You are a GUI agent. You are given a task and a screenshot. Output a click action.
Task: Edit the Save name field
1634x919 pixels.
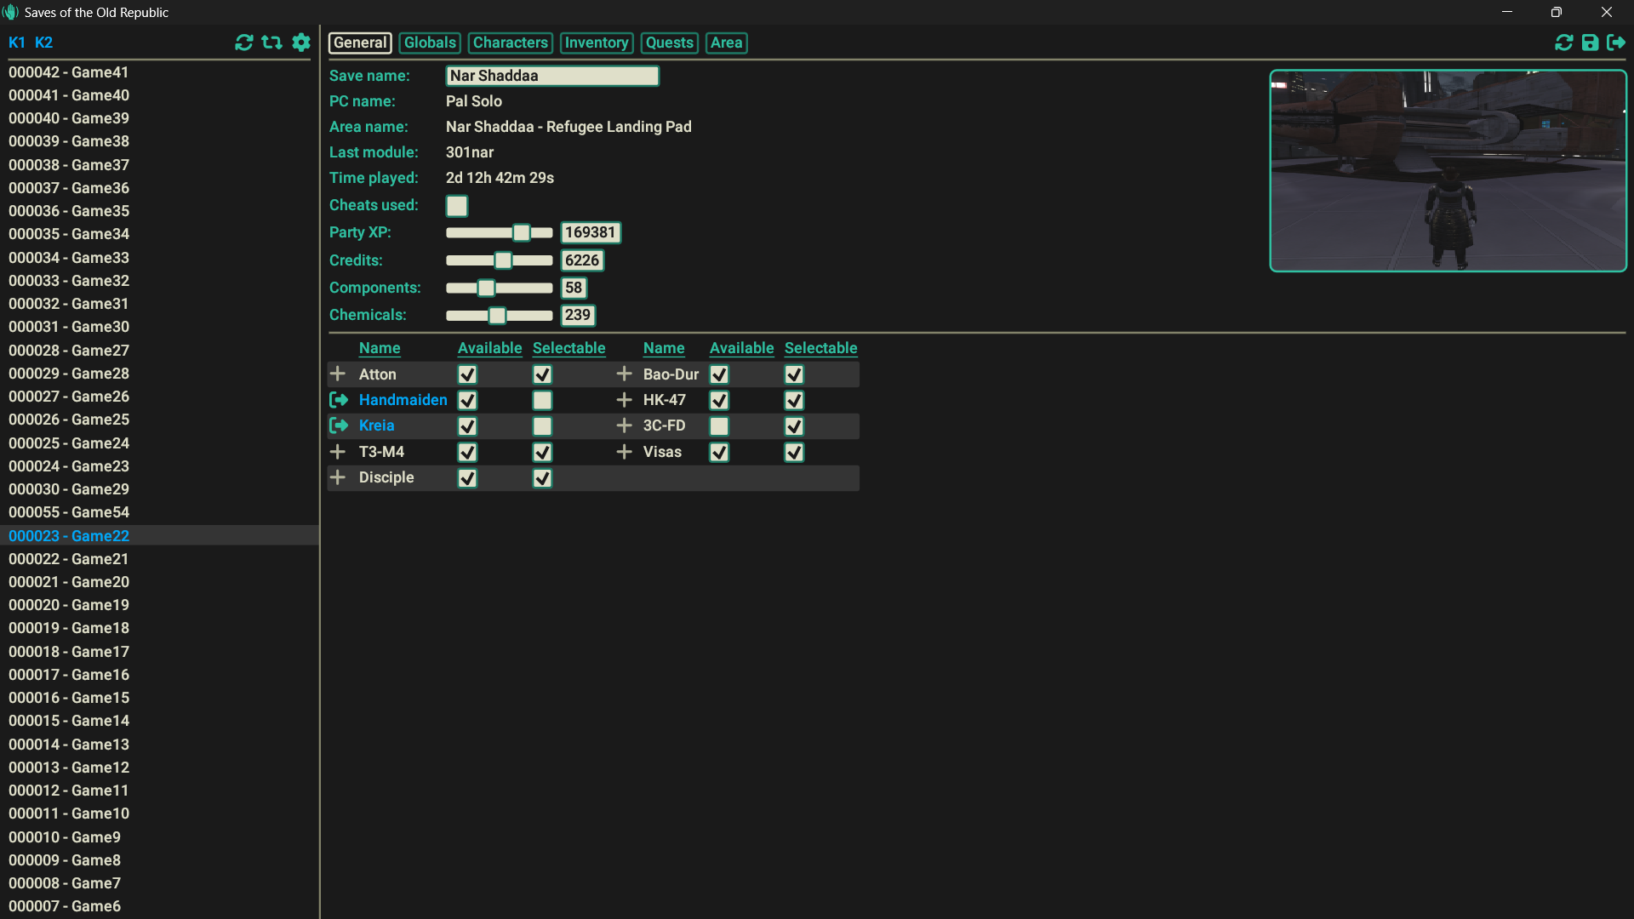pos(552,76)
